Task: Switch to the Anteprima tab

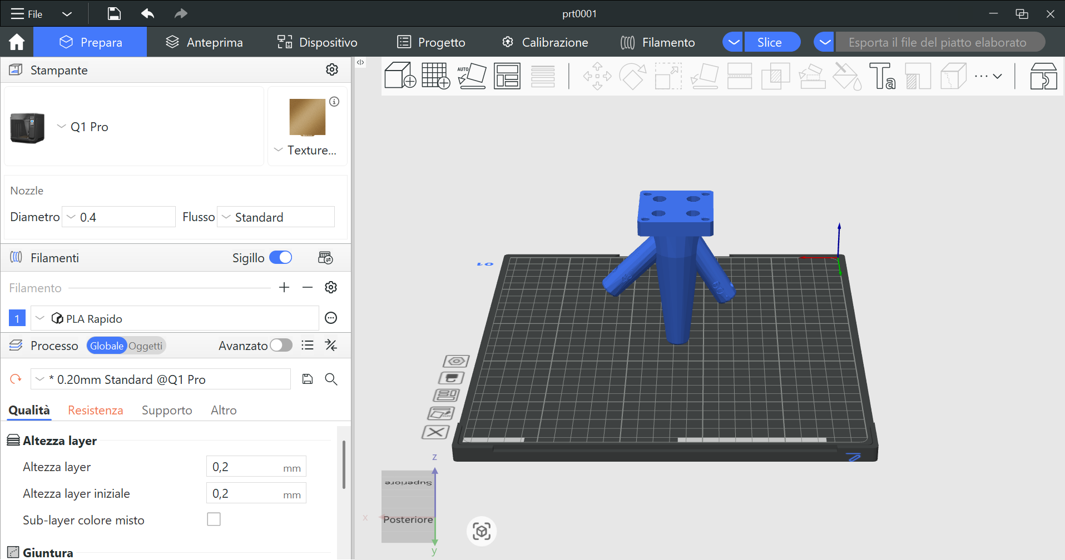Action: click(x=204, y=42)
